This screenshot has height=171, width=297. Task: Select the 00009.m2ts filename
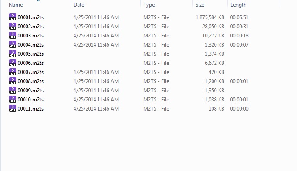click(30, 90)
